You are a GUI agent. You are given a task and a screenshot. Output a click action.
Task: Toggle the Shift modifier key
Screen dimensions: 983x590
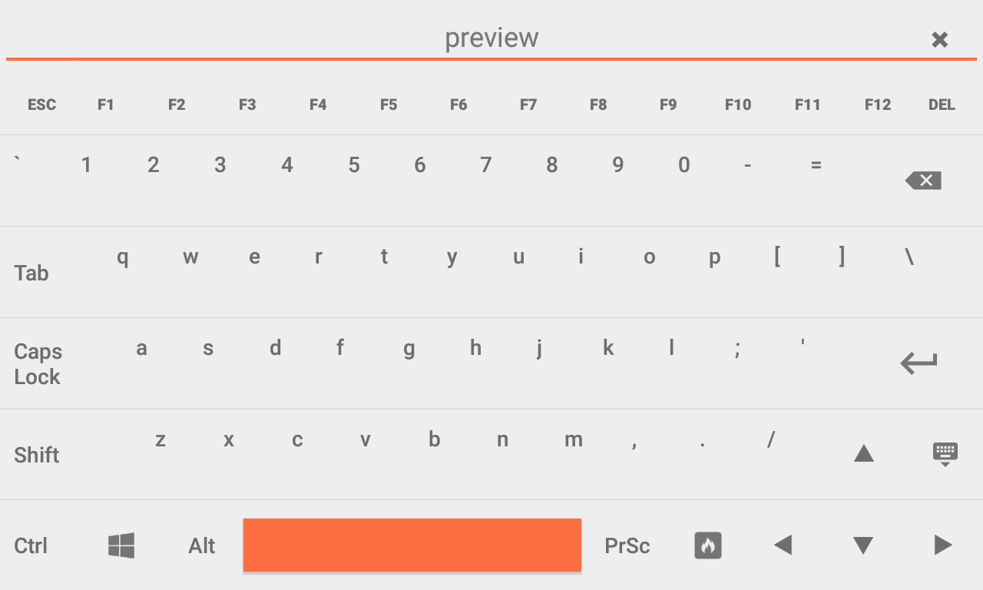pos(36,455)
